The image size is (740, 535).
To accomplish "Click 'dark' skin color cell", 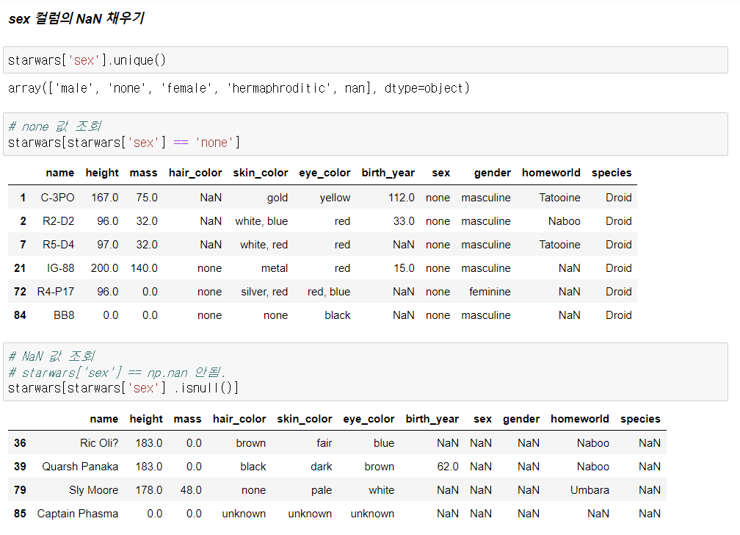I will point(322,467).
